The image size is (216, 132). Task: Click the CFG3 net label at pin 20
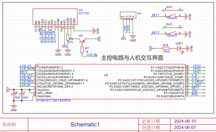point(197,66)
